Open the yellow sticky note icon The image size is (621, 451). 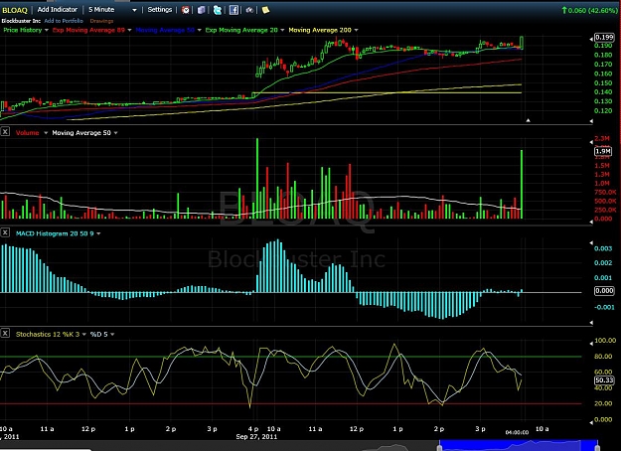(x=265, y=10)
